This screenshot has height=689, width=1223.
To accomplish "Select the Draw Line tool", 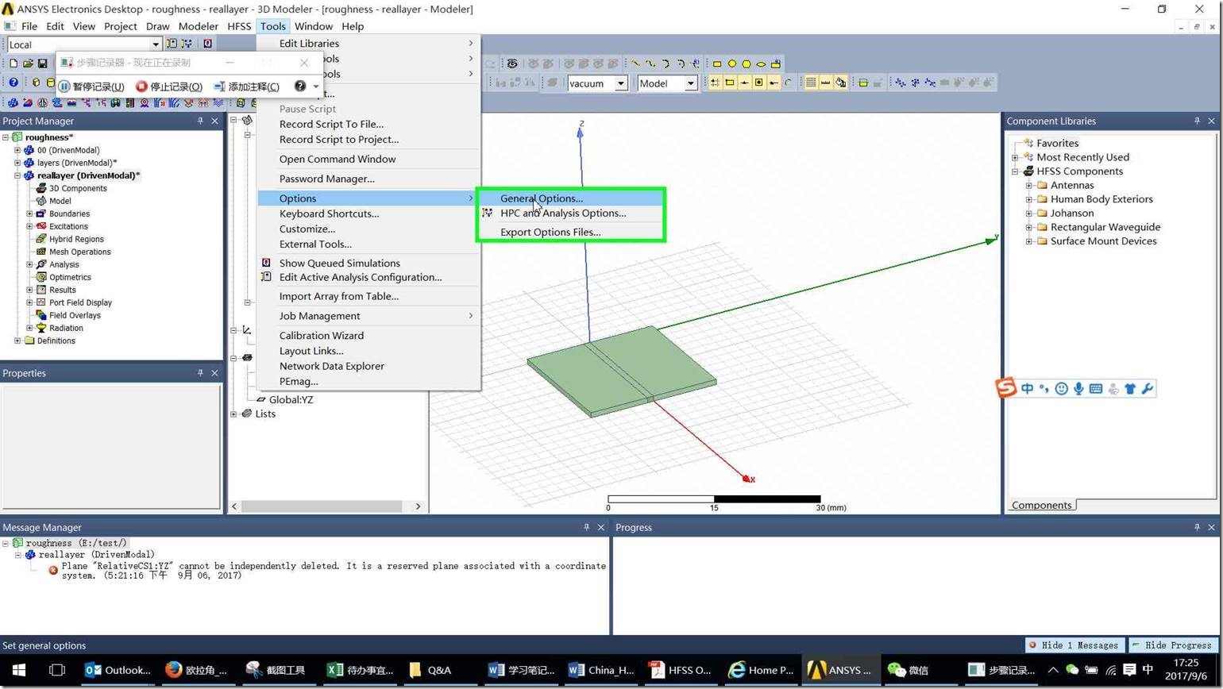I will click(x=635, y=64).
